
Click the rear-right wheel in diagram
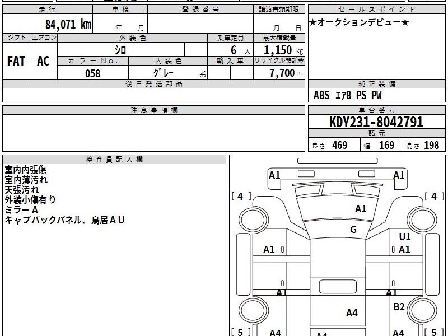pos(422,311)
